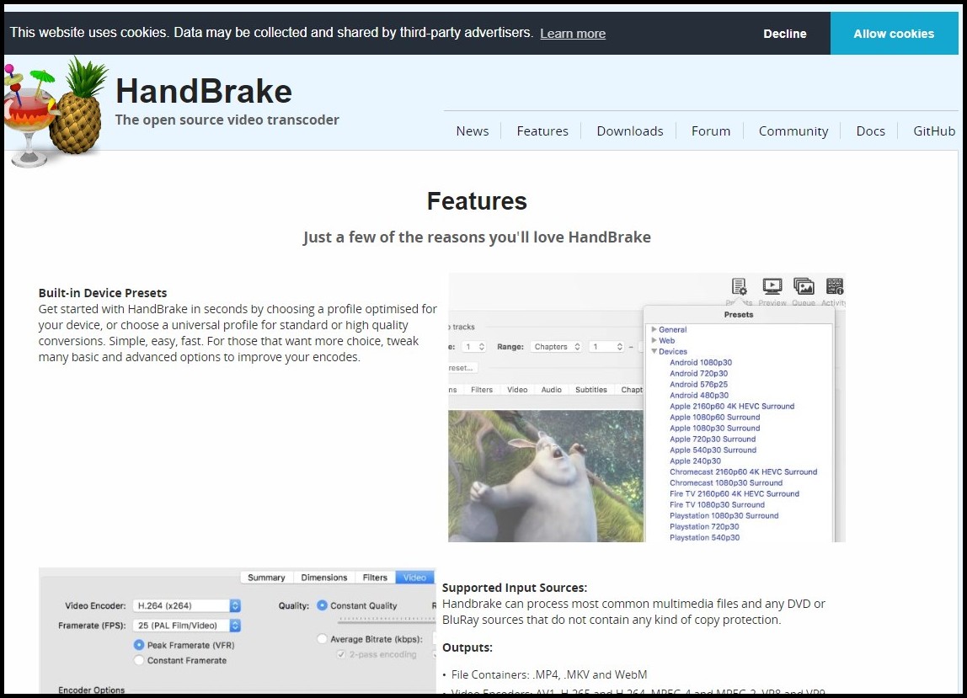Select the Average Bitrate (kbps) radio button
Image resolution: width=967 pixels, height=698 pixels.
tap(322, 639)
